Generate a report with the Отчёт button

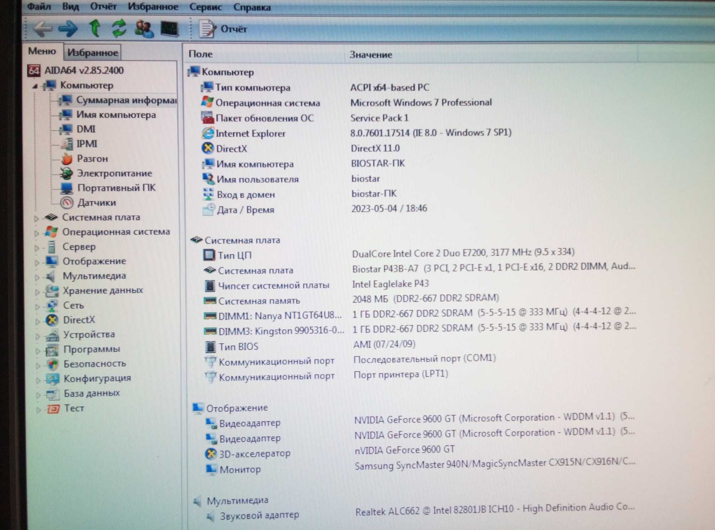pyautogui.click(x=223, y=29)
